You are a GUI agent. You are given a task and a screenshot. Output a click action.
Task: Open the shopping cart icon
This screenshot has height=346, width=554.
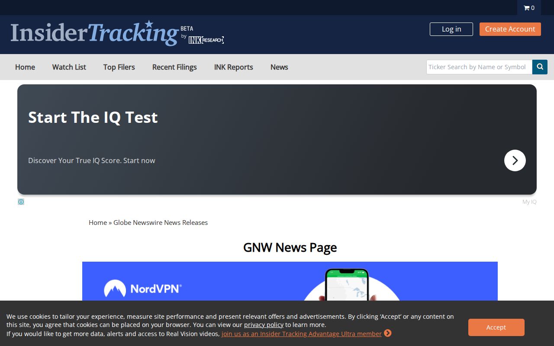coord(528,8)
